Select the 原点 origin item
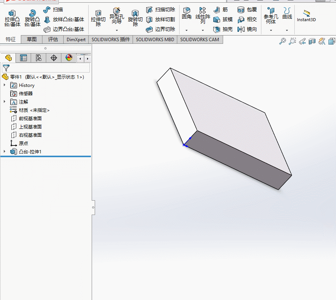 [19, 143]
